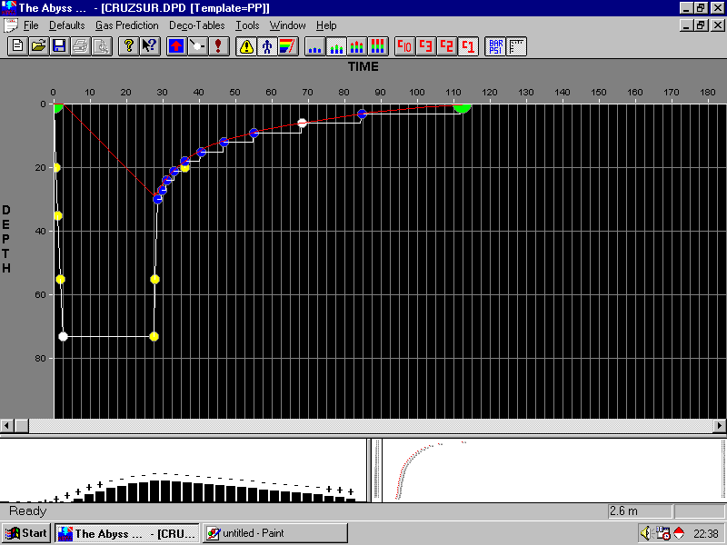Select the descent yellow marker at 20 m
Image resolution: width=727 pixels, height=545 pixels.
click(56, 167)
